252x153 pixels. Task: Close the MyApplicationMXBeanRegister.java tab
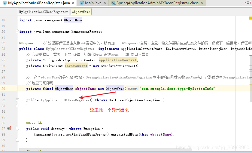[x=73, y=3]
